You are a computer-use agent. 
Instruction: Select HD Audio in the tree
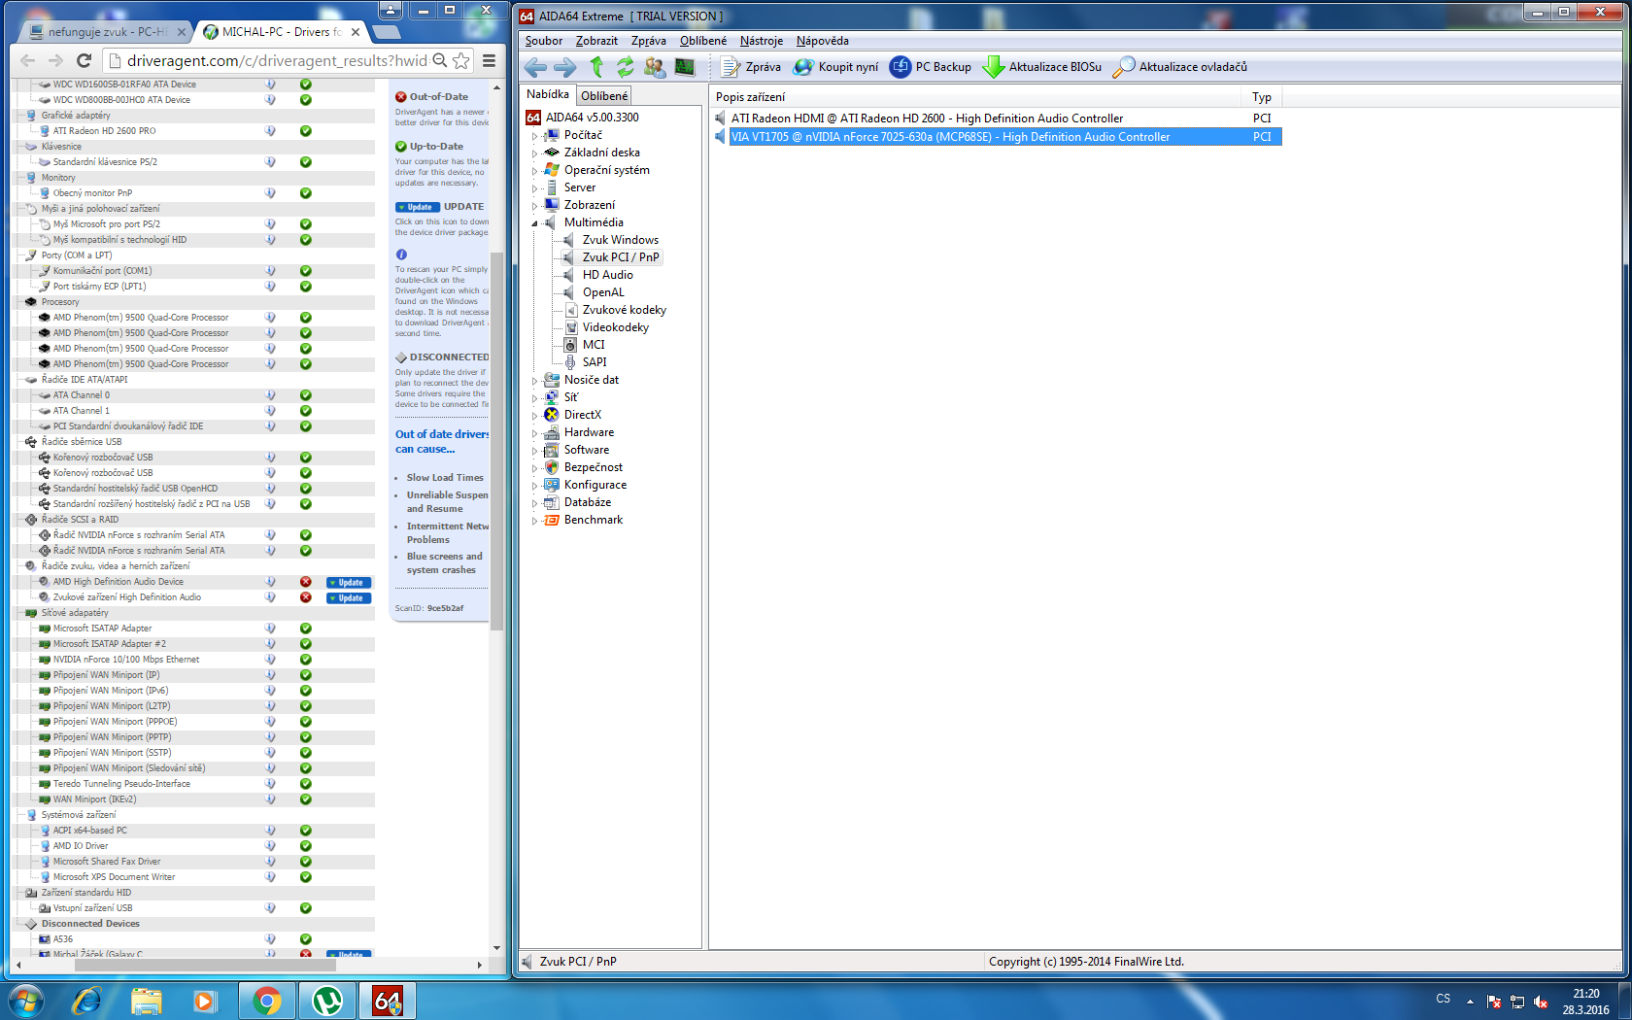click(607, 275)
